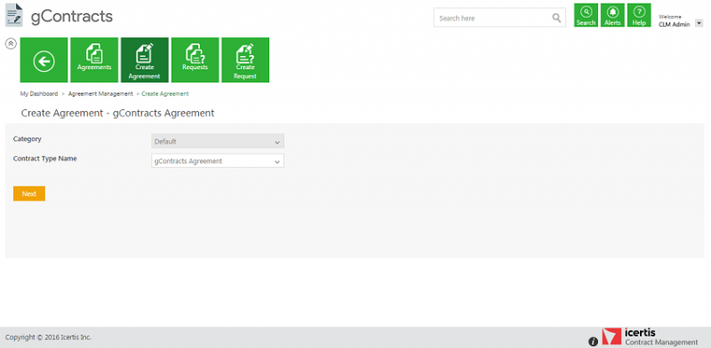Image resolution: width=711 pixels, height=348 pixels.
Task: Open the Create Request tile
Action: coord(245,59)
